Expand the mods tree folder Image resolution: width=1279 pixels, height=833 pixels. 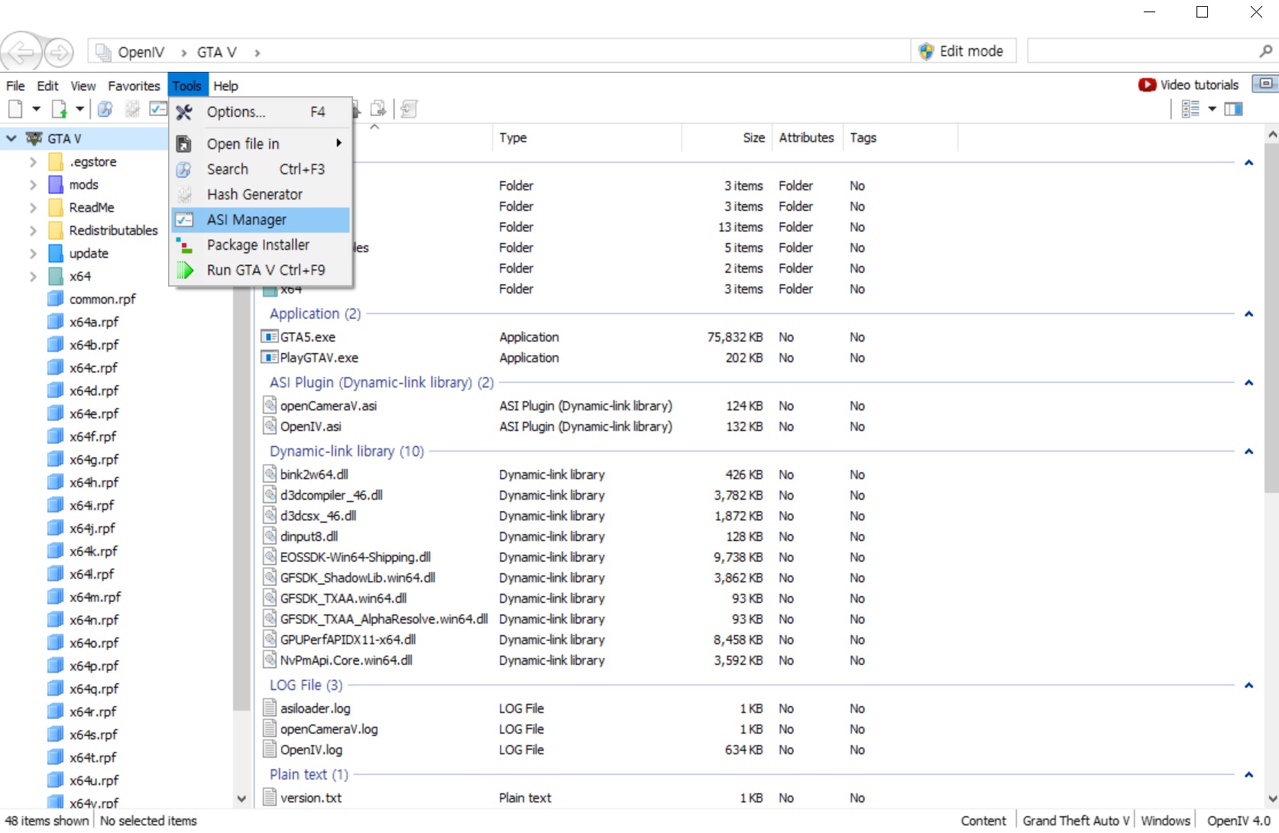click(33, 185)
